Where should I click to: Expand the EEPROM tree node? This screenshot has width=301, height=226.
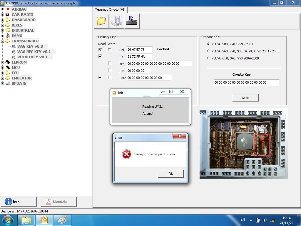(x=2, y=62)
